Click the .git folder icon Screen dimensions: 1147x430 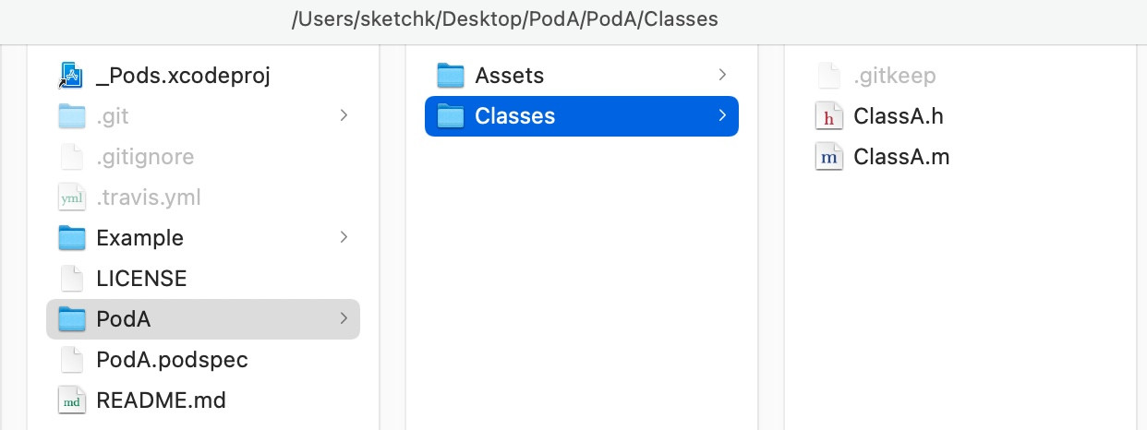click(x=71, y=116)
